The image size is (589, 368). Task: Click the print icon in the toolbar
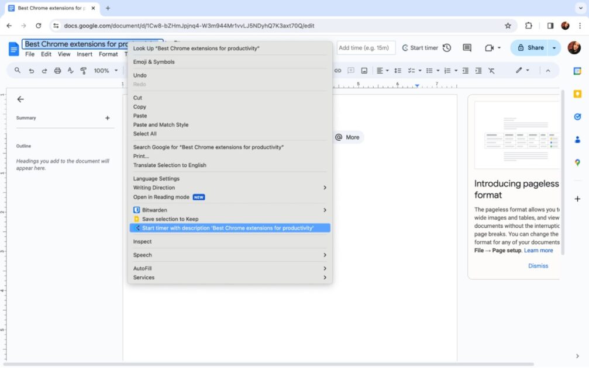(57, 70)
